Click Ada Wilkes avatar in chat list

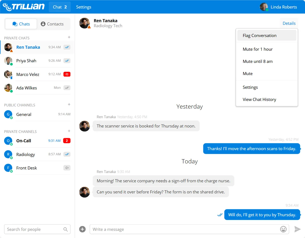point(8,88)
